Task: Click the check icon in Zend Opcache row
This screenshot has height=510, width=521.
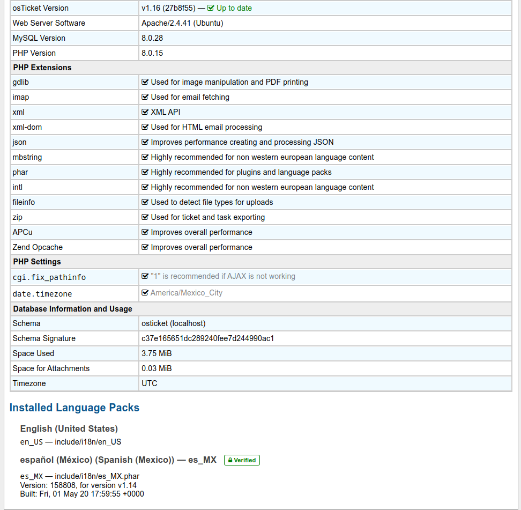Action: [x=145, y=247]
